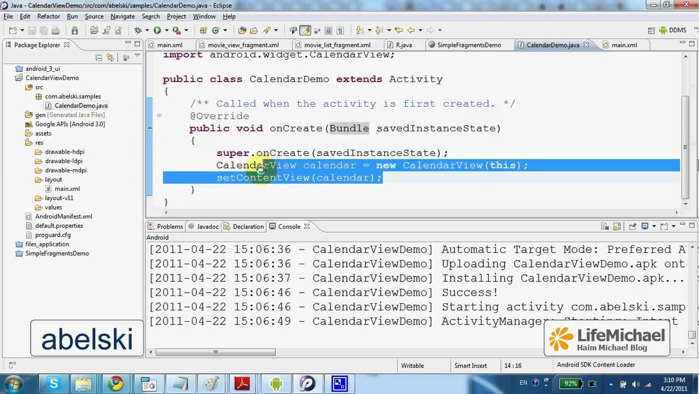699x394 pixels.
Task: Open the Window menu
Action: (x=204, y=16)
